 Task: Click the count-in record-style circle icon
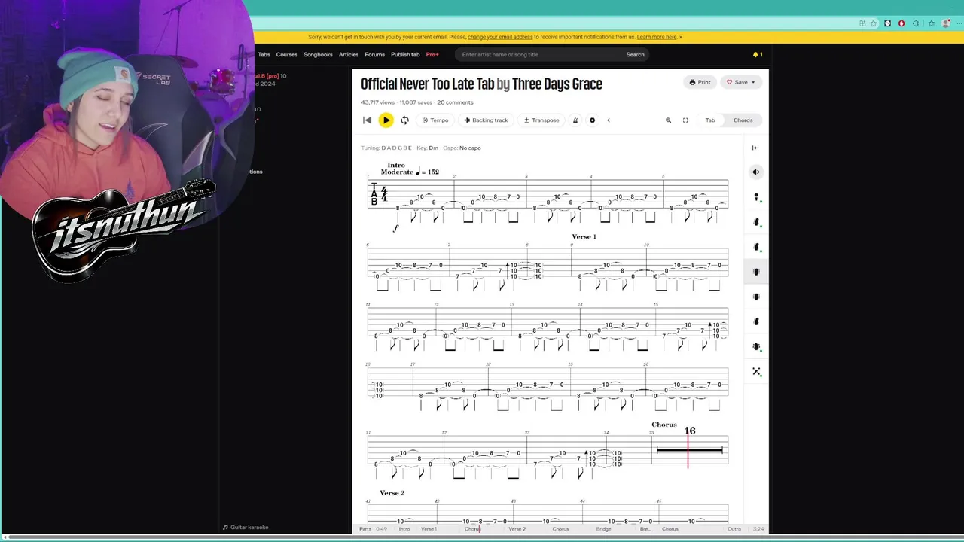(x=592, y=120)
